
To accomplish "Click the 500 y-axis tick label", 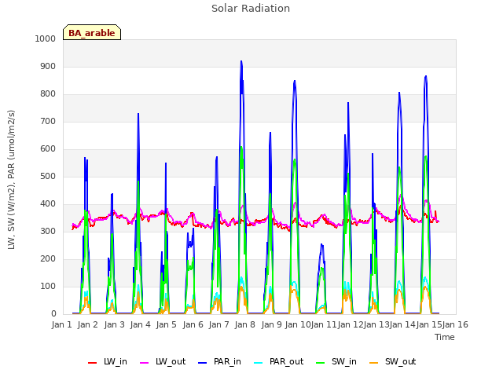I will 48,176.
